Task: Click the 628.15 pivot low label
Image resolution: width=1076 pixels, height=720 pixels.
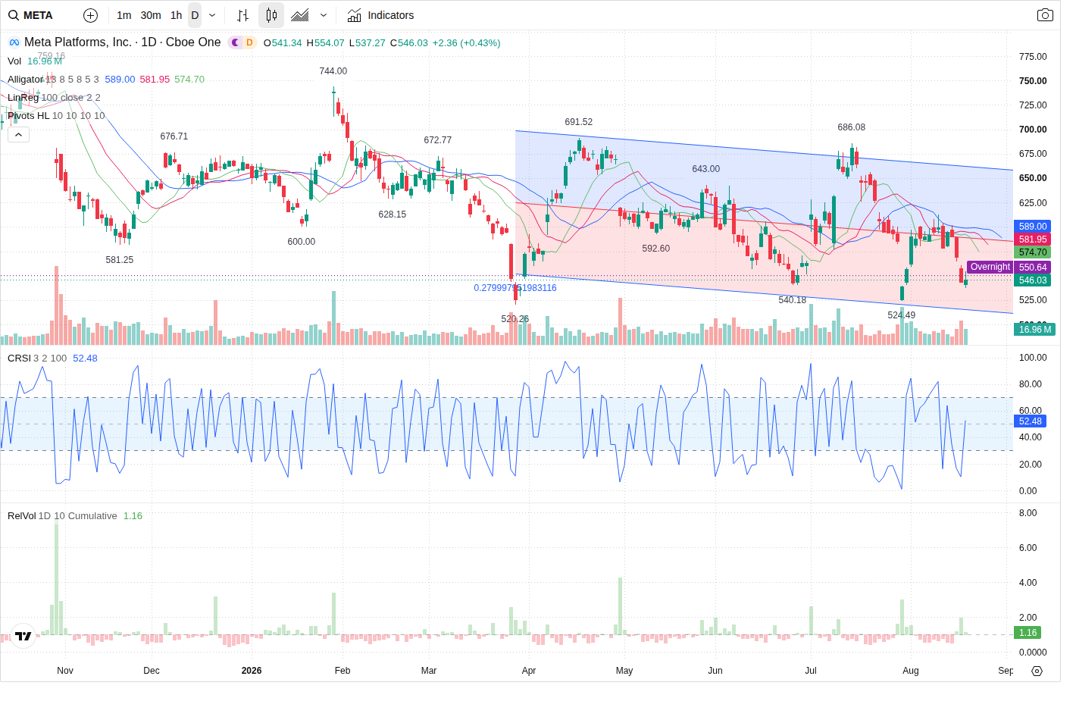Action: pos(393,214)
